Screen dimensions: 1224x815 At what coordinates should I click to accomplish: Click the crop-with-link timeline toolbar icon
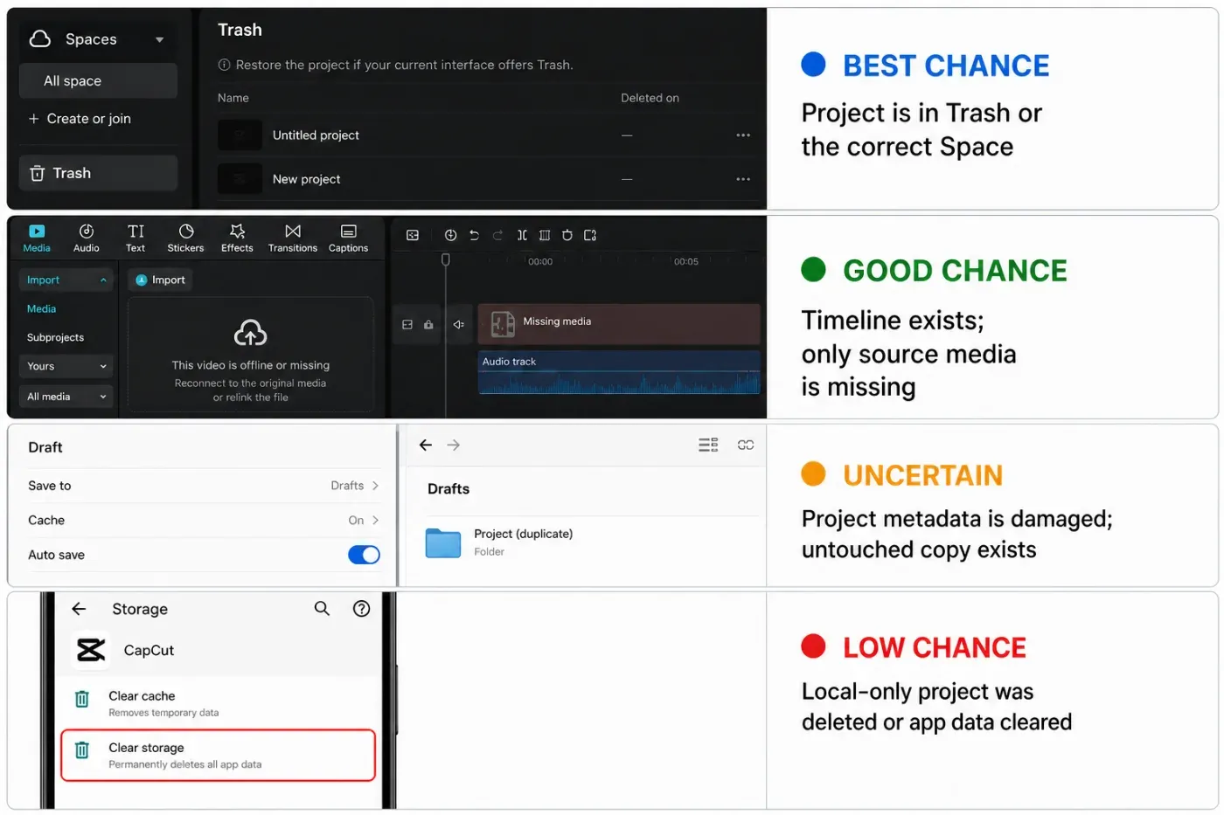click(590, 235)
